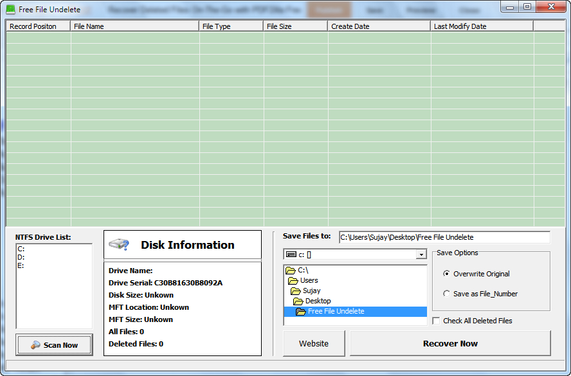This screenshot has width=571, height=376.
Task: Click the Drive Name: label
Action: (x=131, y=271)
